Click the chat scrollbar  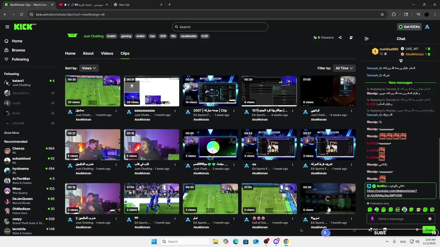(439, 168)
